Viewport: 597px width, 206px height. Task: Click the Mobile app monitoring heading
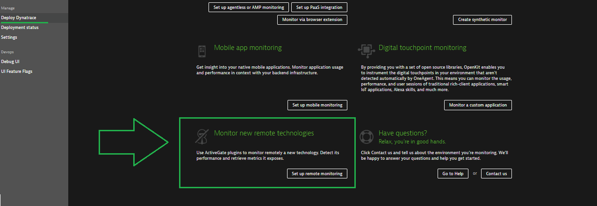click(x=248, y=48)
